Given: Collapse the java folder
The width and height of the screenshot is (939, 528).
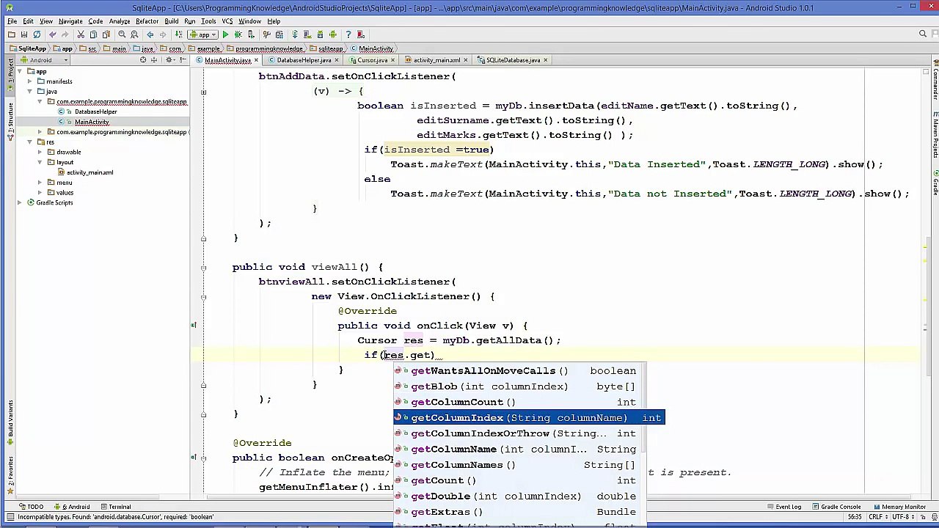Looking at the screenshot, I should [x=30, y=92].
